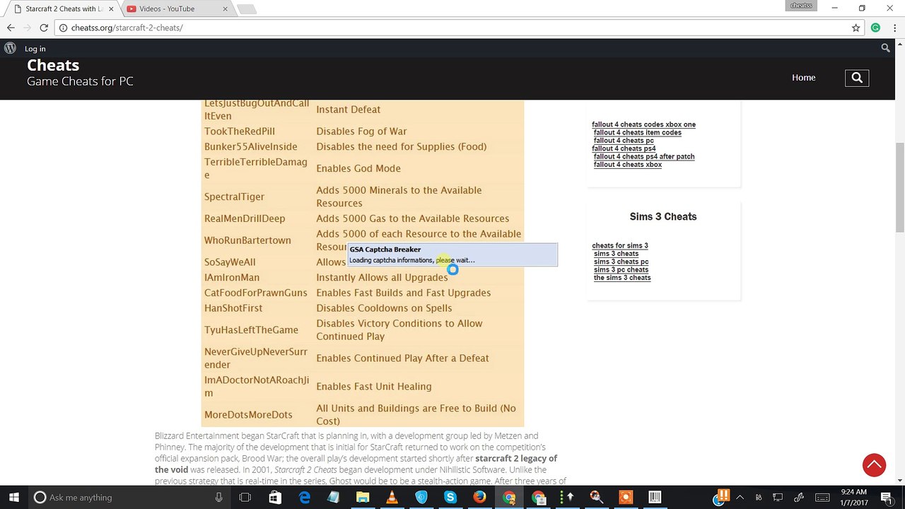Screen dimensions: 905x509
Task: Open 'fallout 4 cheats xbox' link
Action: [x=628, y=164]
